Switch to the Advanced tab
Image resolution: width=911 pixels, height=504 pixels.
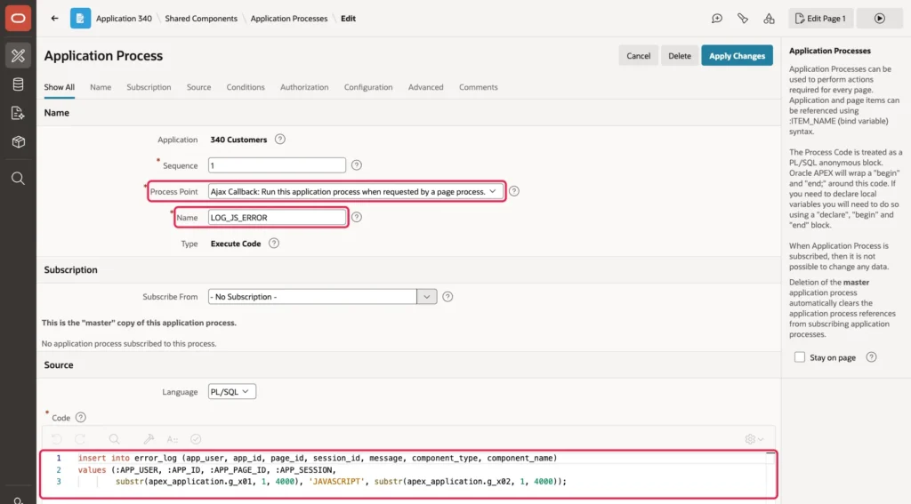tap(425, 87)
